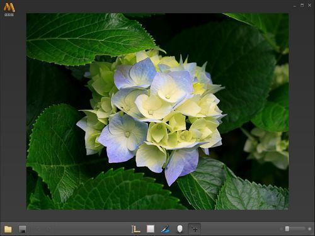Click the hydrangea photo on the canvas
This screenshot has height=236, width=315.
pyautogui.click(x=157, y=111)
